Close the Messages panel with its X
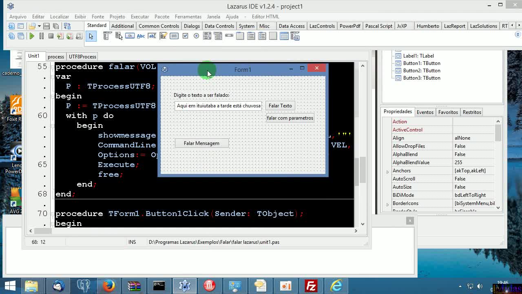This screenshot has width=522, height=294. click(410, 220)
